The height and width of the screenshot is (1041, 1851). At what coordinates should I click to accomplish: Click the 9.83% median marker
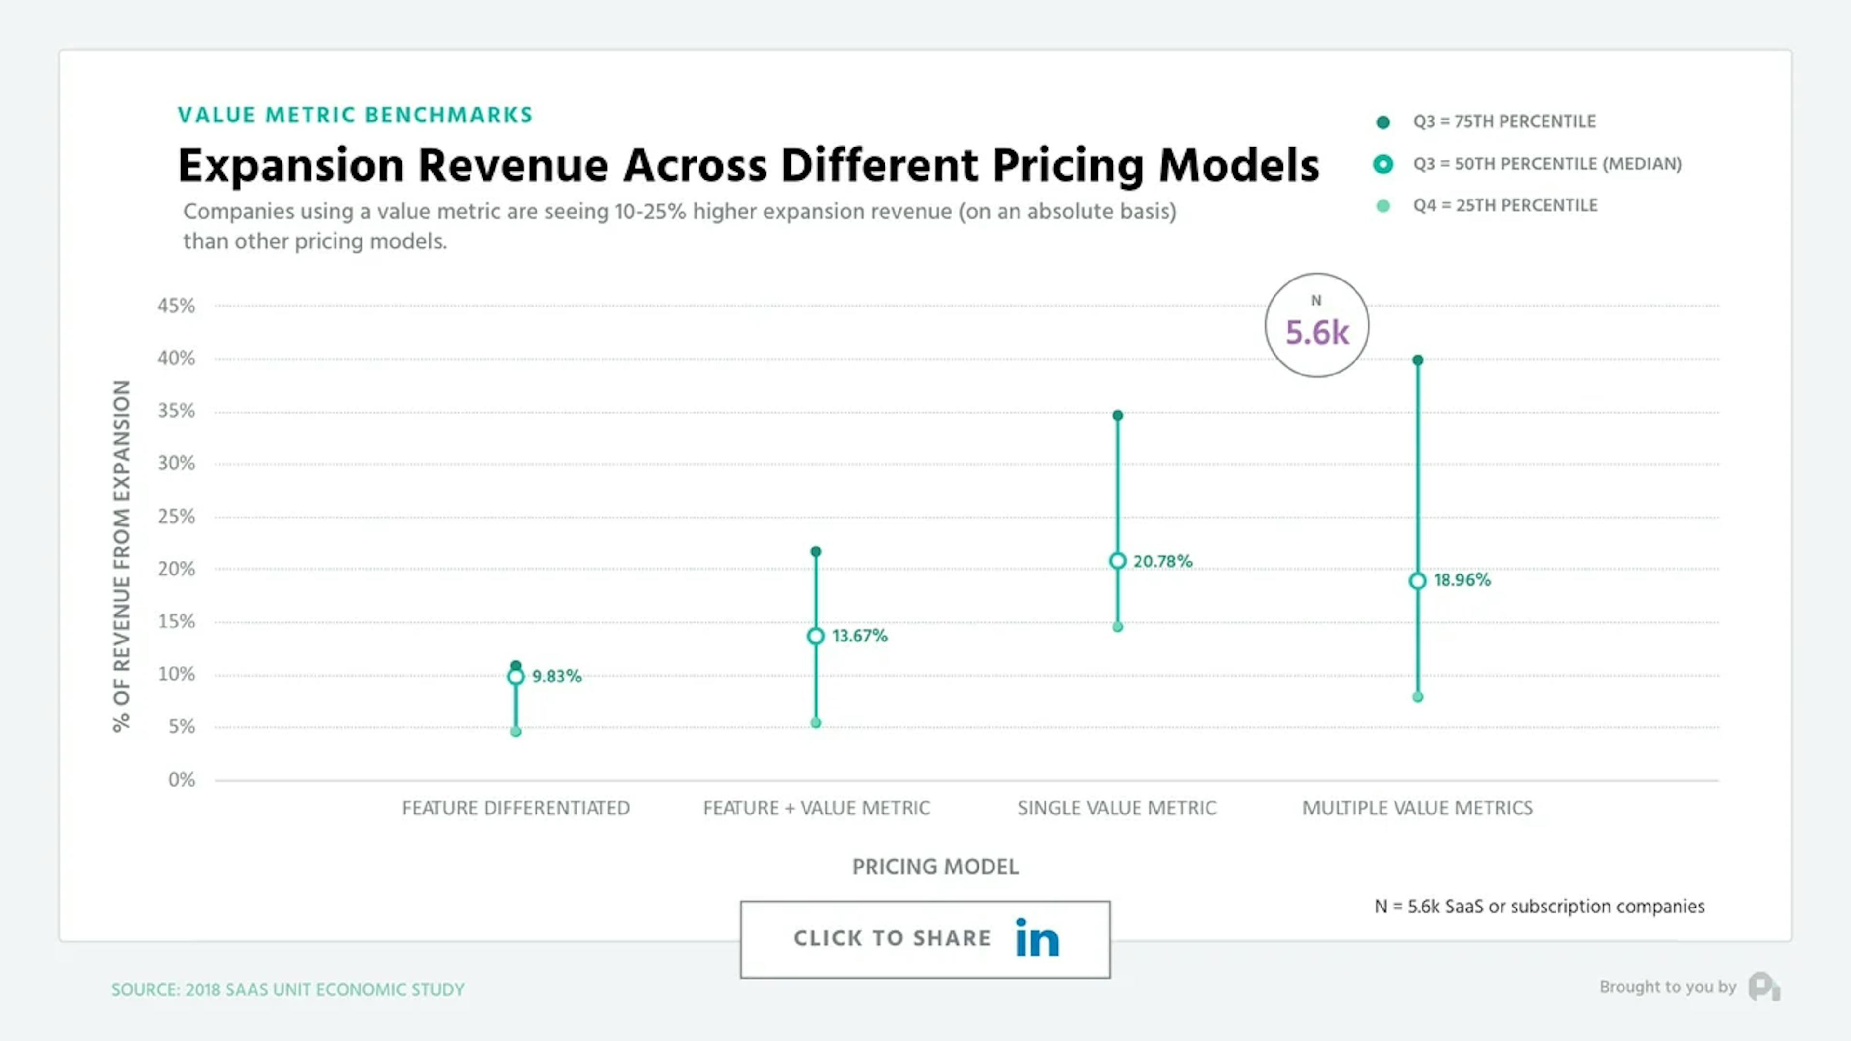point(515,677)
